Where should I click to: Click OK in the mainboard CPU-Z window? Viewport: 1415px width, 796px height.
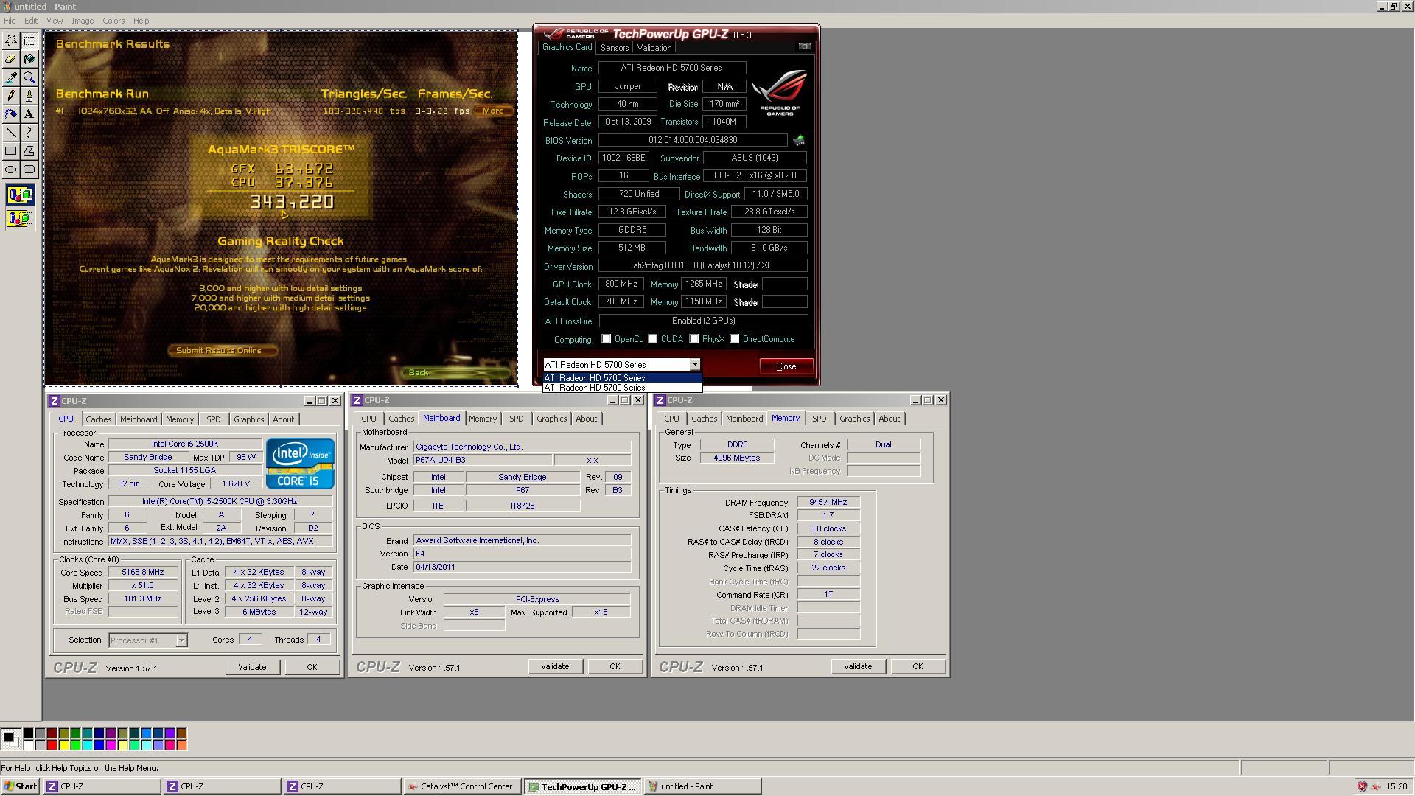point(615,666)
